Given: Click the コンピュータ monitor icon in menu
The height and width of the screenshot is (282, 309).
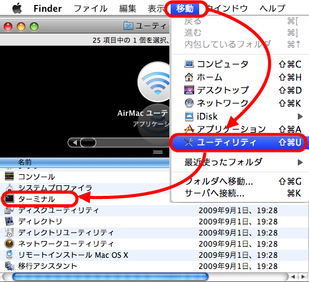Looking at the screenshot, I should (x=189, y=64).
